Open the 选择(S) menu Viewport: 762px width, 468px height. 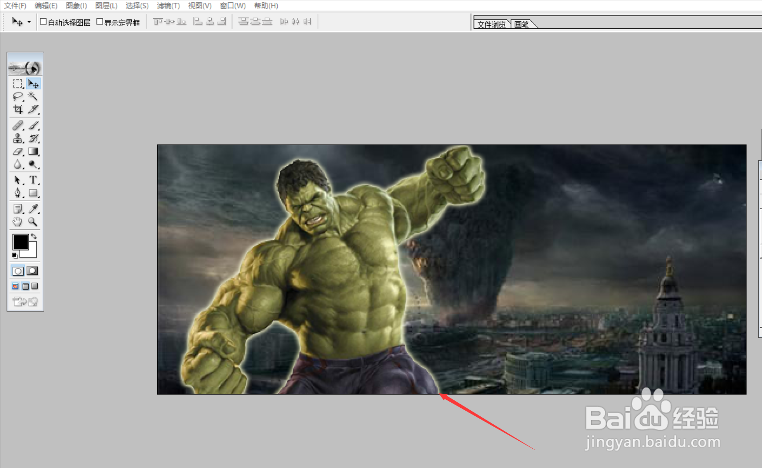pyautogui.click(x=137, y=6)
